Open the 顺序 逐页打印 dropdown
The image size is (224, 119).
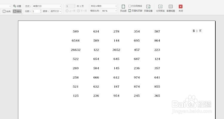click(x=56, y=11)
